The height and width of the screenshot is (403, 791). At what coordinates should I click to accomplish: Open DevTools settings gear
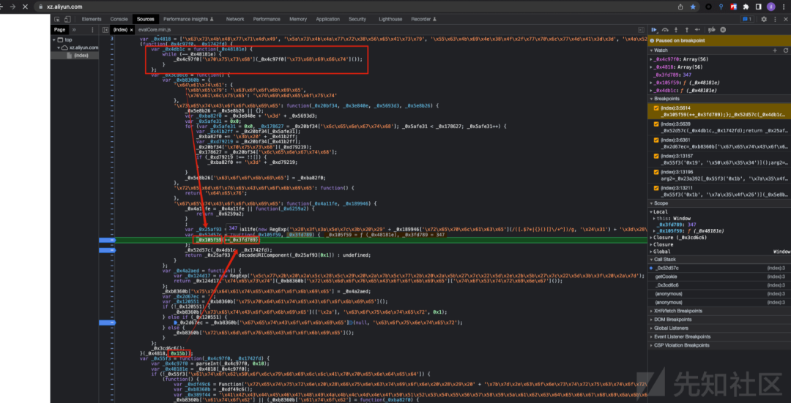[764, 19]
